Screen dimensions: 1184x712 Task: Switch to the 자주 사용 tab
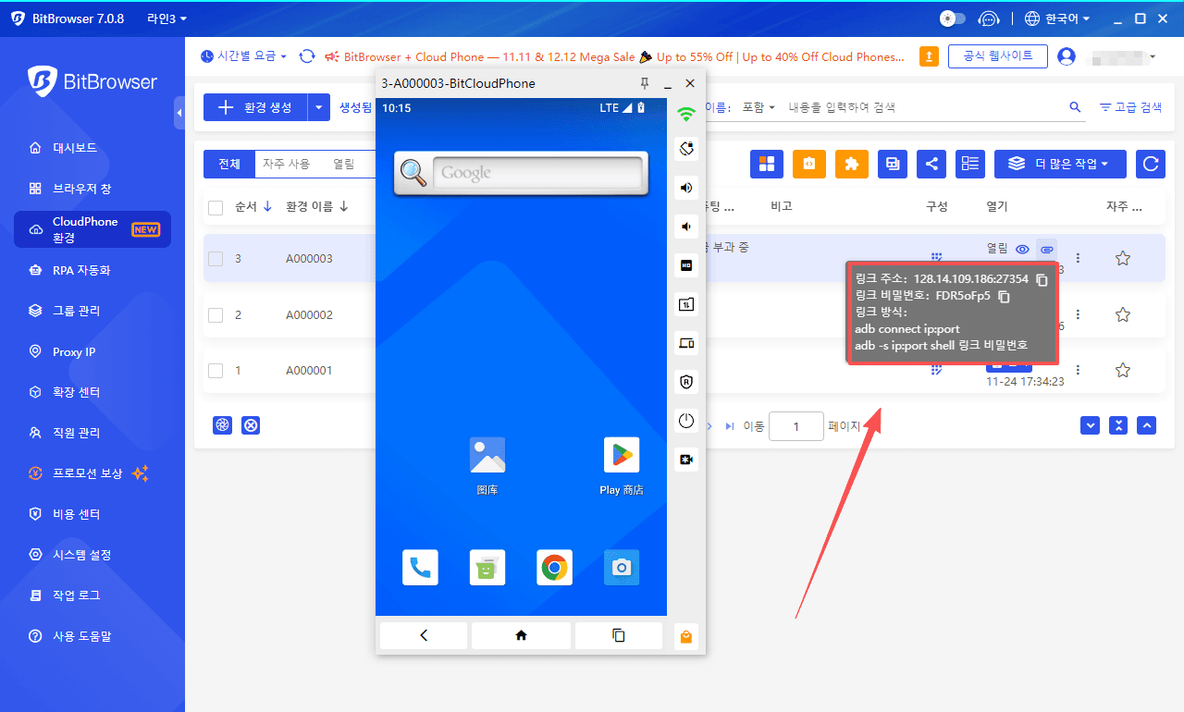287,164
